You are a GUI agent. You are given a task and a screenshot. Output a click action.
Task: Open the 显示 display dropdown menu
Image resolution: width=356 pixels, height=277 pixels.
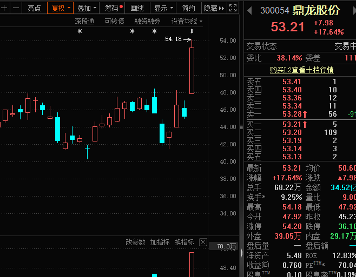coord(163,8)
